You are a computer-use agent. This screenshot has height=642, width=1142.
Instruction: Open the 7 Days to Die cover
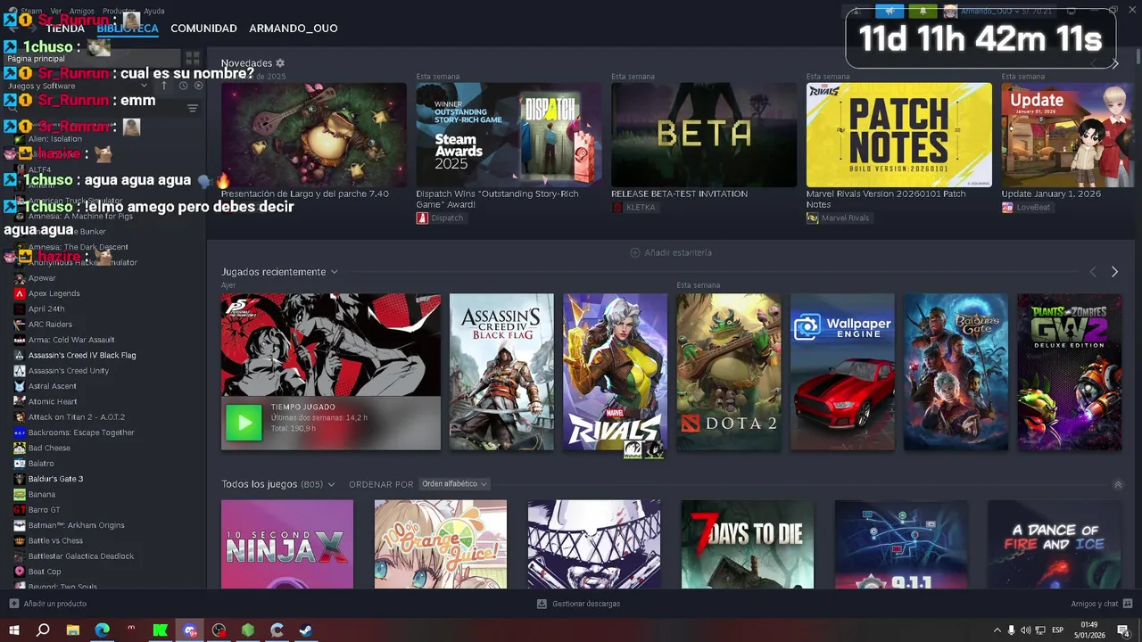pyautogui.click(x=748, y=544)
